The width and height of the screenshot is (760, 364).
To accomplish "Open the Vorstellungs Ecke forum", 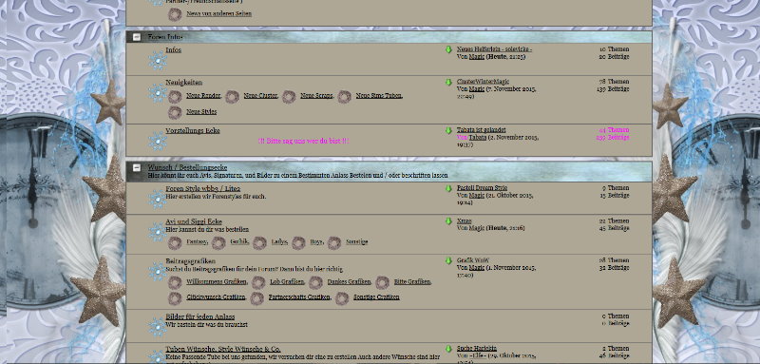I will pyautogui.click(x=193, y=130).
